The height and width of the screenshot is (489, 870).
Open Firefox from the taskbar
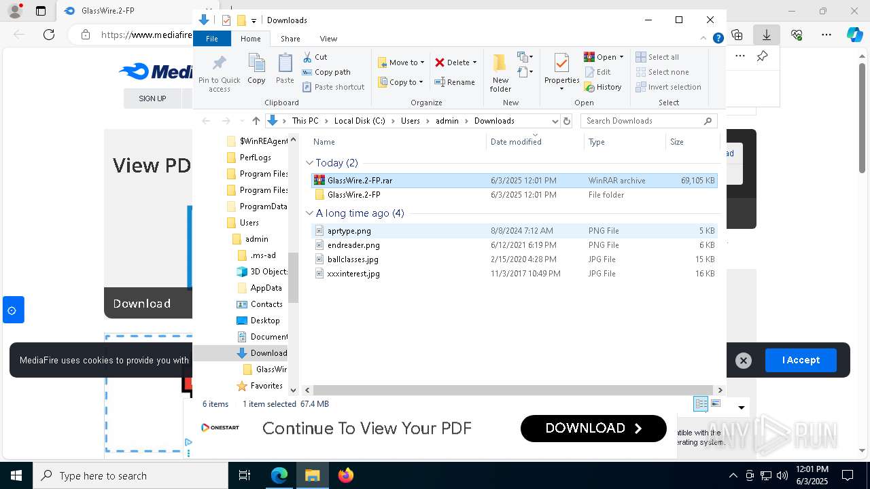pos(346,475)
